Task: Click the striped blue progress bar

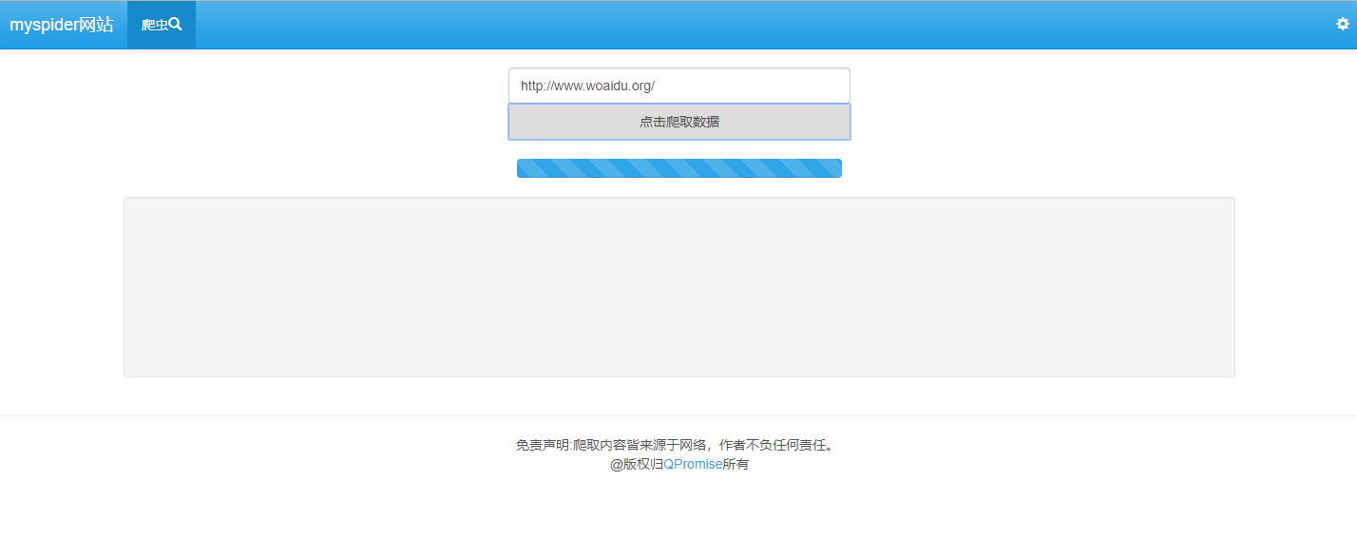Action: click(x=678, y=167)
